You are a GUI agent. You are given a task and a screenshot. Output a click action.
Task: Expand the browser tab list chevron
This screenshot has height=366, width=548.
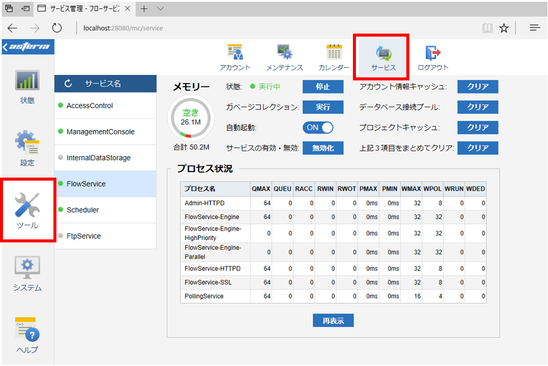pyautogui.click(x=160, y=9)
